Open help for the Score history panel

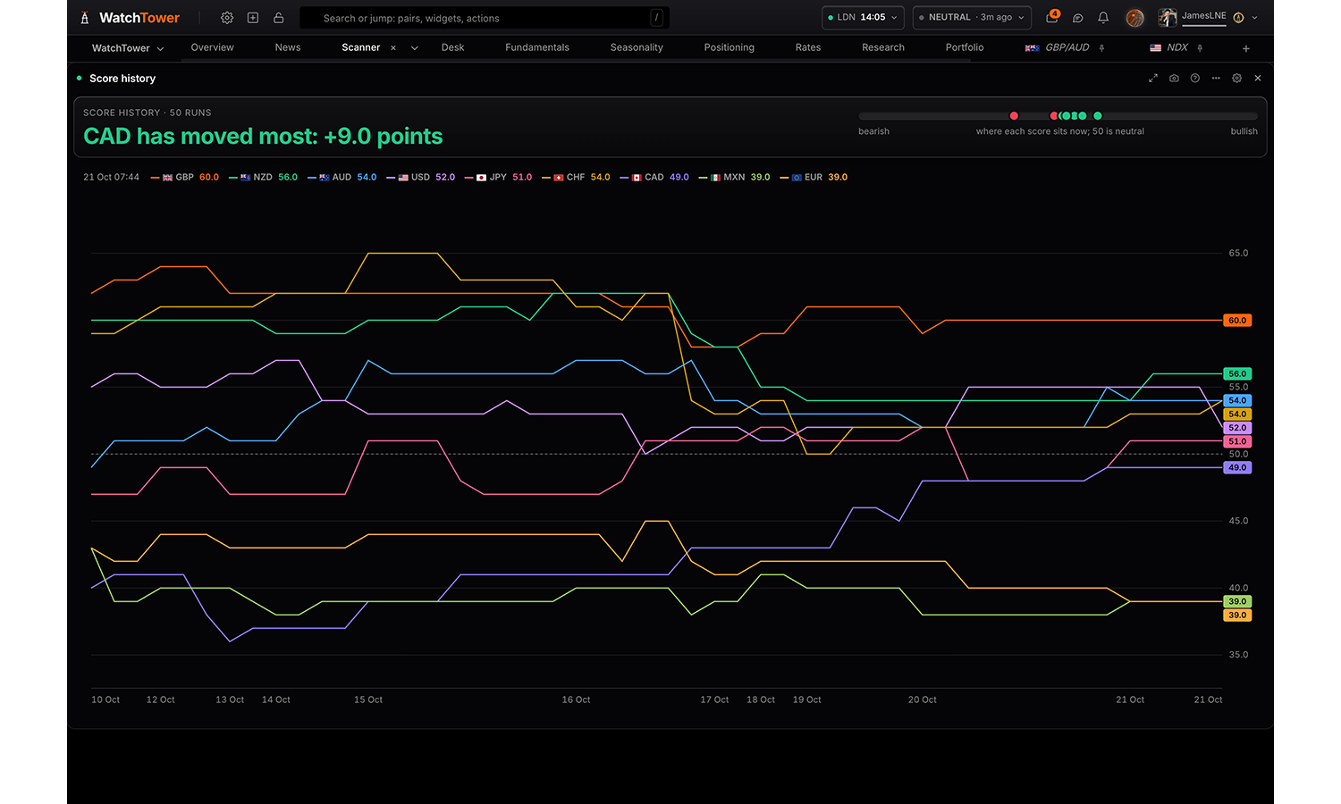coord(1195,79)
